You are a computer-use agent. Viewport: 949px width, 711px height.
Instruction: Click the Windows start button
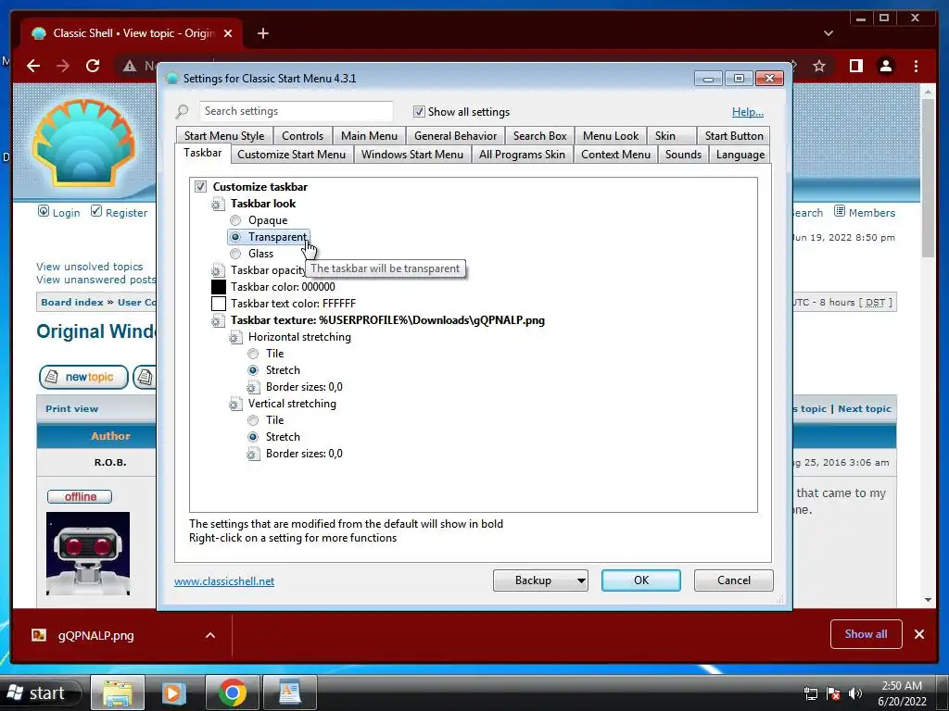[x=41, y=692]
